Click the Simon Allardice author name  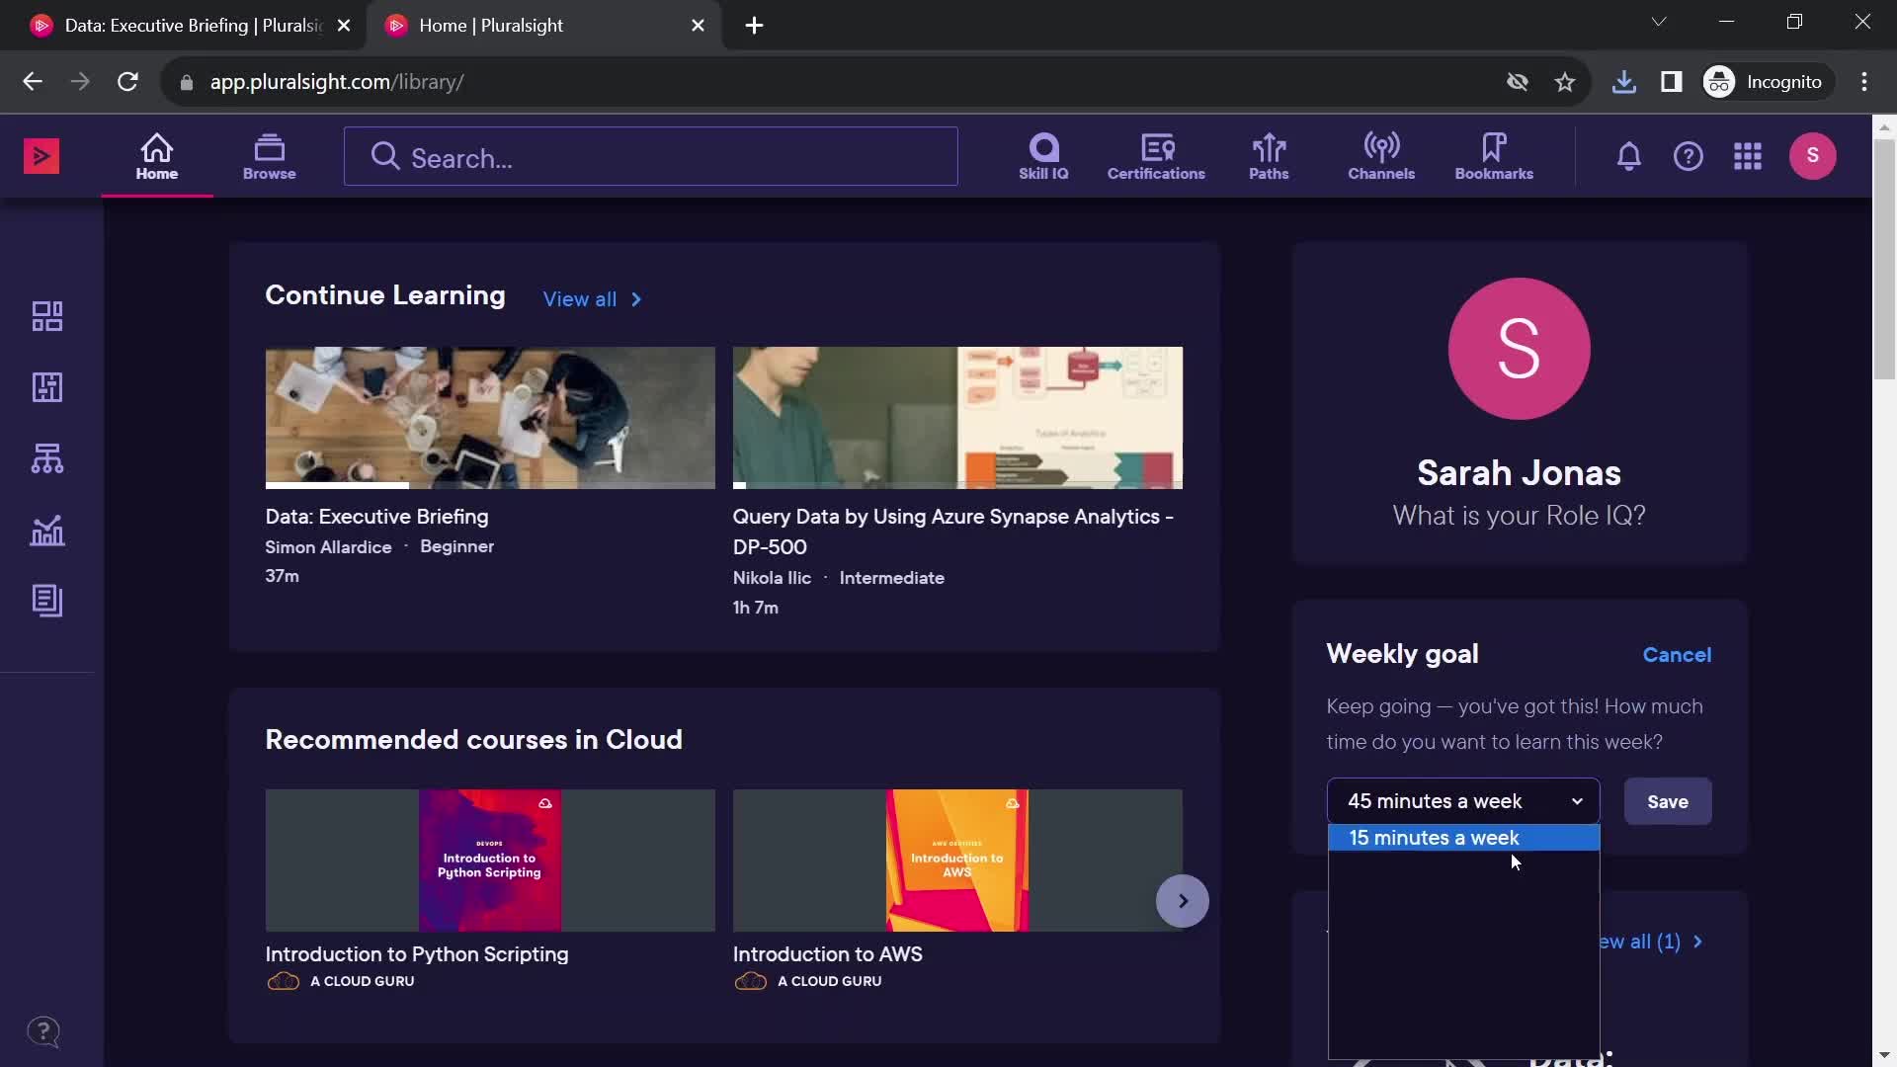pos(328,547)
